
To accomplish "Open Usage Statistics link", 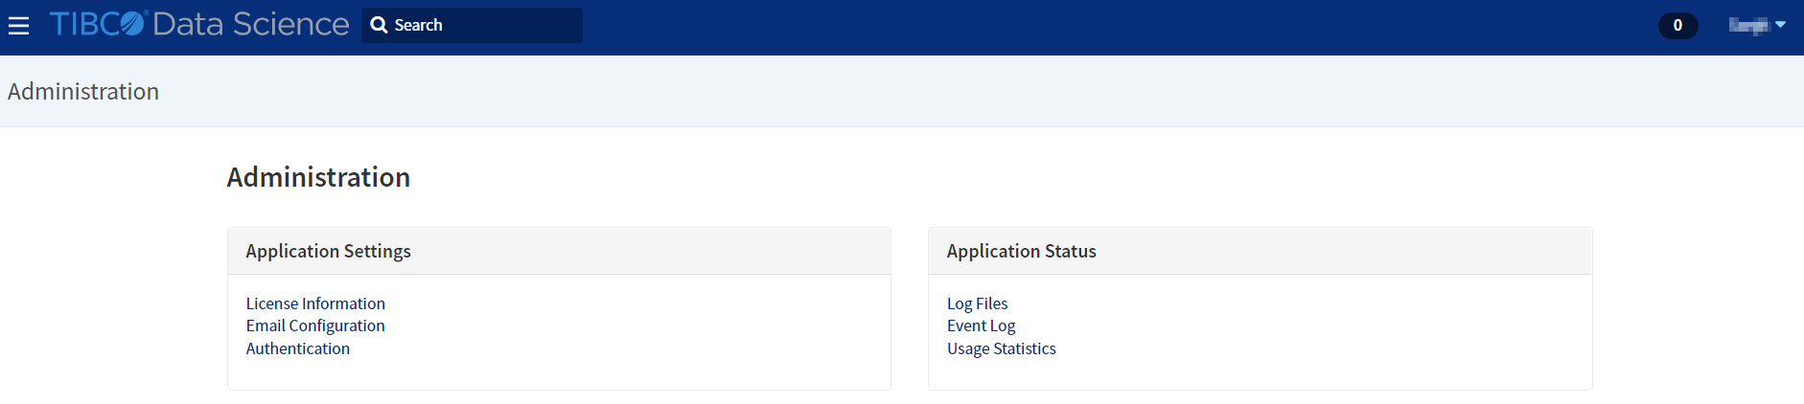I will click(1002, 348).
